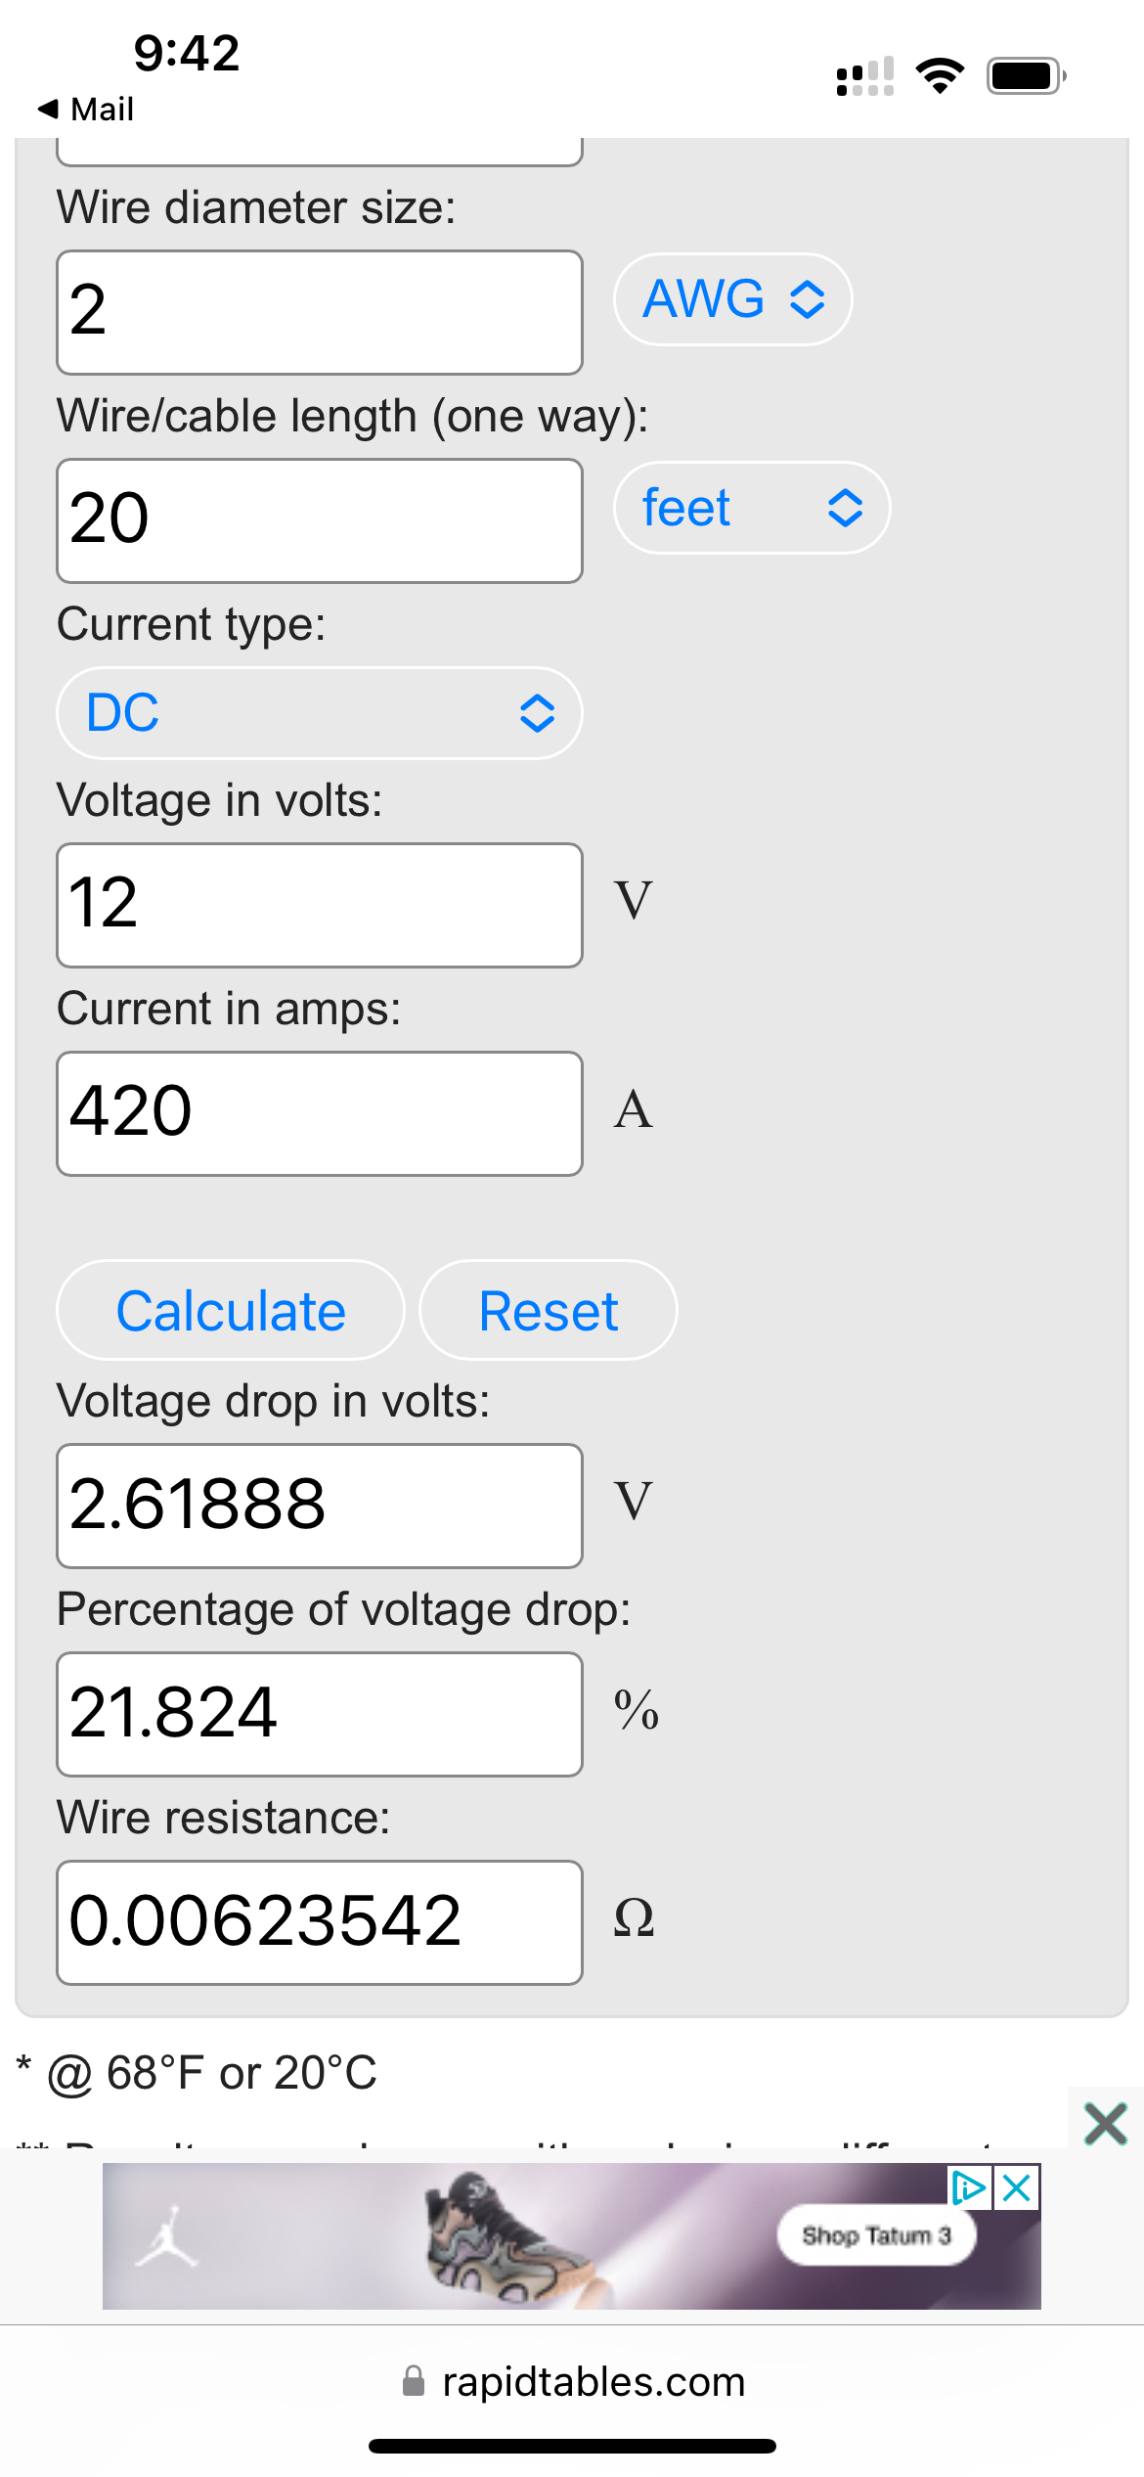Image resolution: width=1144 pixels, height=2477 pixels.
Task: Focus the wire diameter size field
Action: (320, 312)
